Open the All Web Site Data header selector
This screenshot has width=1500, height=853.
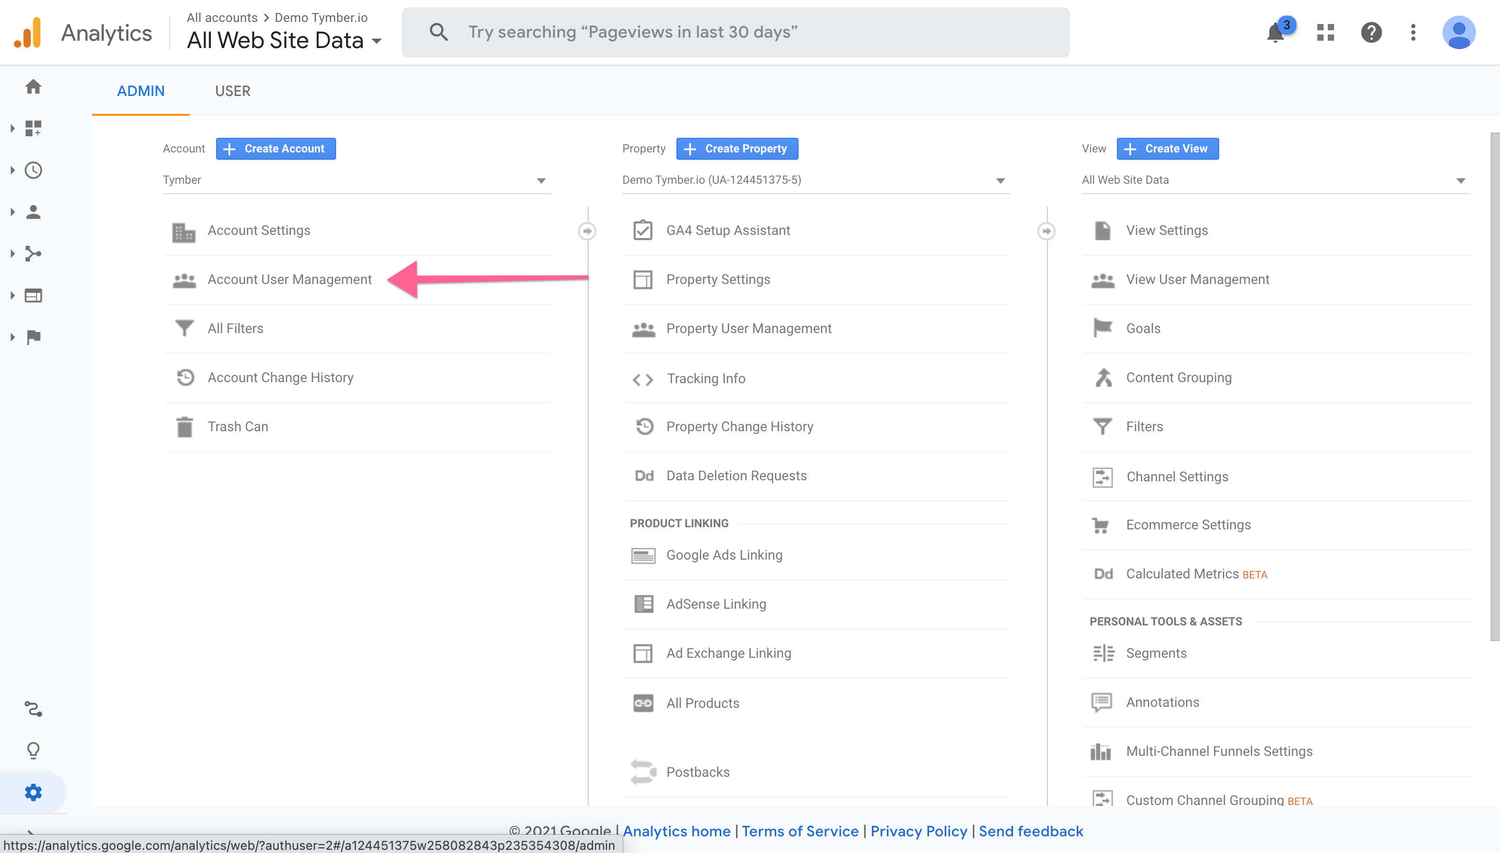click(x=284, y=40)
